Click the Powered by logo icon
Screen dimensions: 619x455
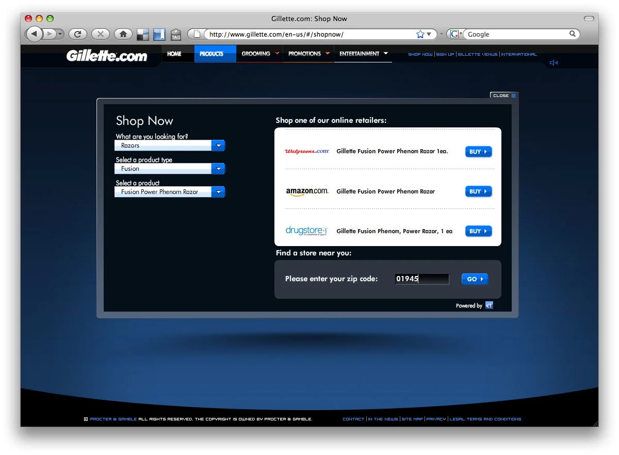point(489,305)
